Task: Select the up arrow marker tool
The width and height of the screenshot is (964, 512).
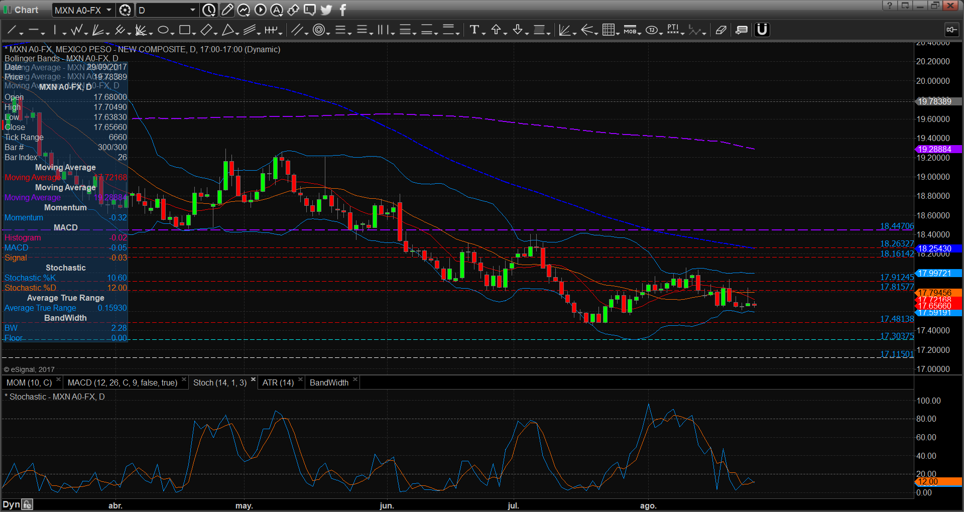Action: (x=496, y=30)
